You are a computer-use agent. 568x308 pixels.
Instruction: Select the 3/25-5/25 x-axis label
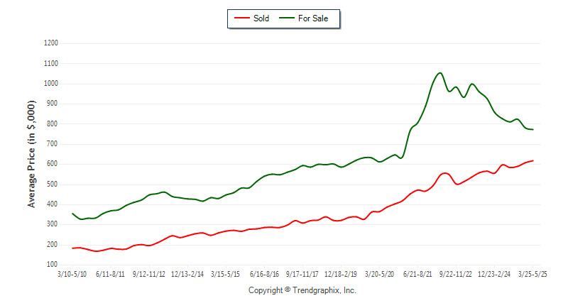[x=532, y=275]
